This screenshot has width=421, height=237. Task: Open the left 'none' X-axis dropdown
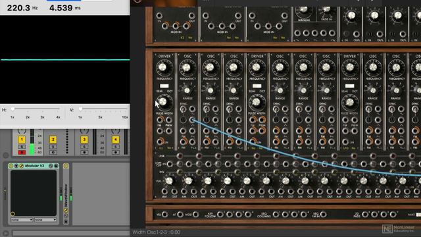[22, 220]
